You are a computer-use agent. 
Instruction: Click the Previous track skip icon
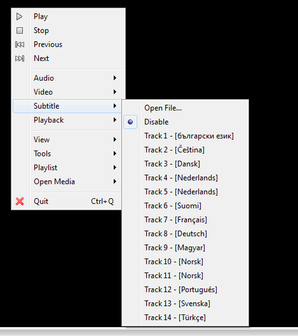20,44
